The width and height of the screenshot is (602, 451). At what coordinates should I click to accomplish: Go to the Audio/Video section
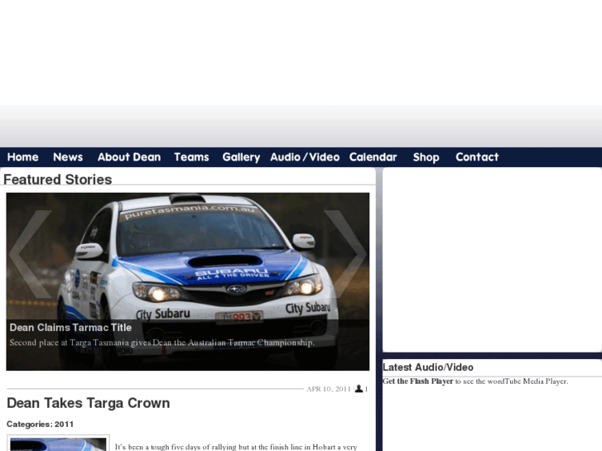(x=305, y=157)
